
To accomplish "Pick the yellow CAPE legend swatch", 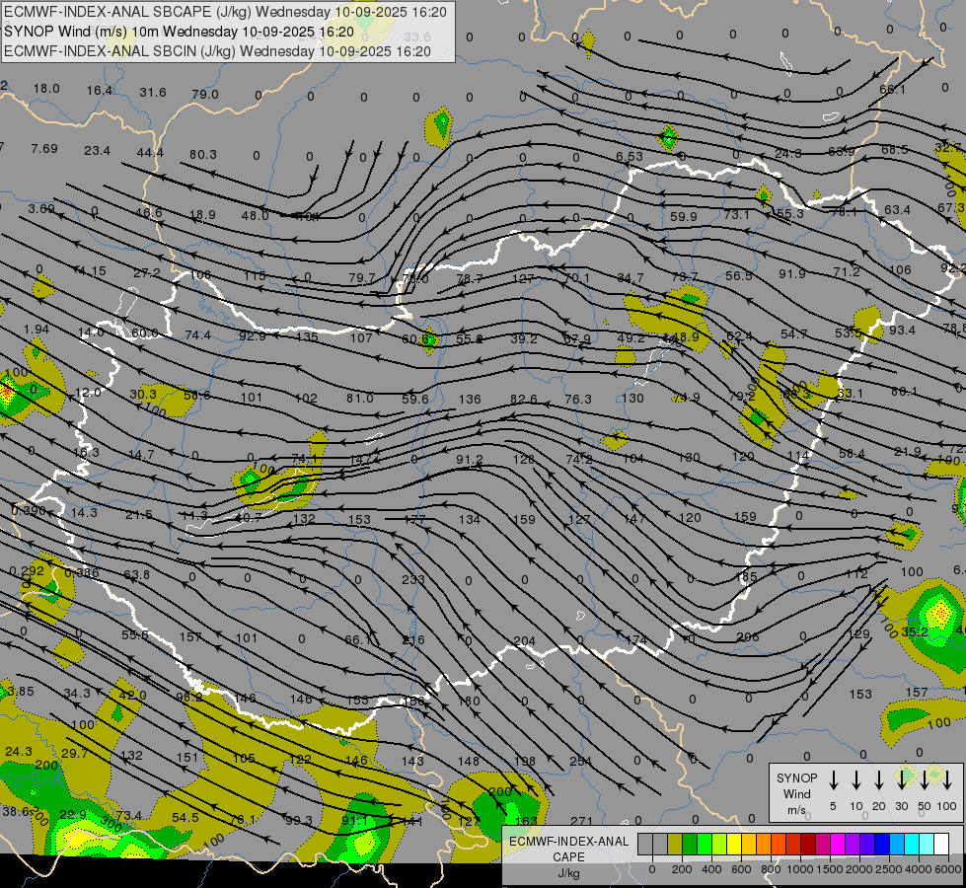I will coord(734,845).
